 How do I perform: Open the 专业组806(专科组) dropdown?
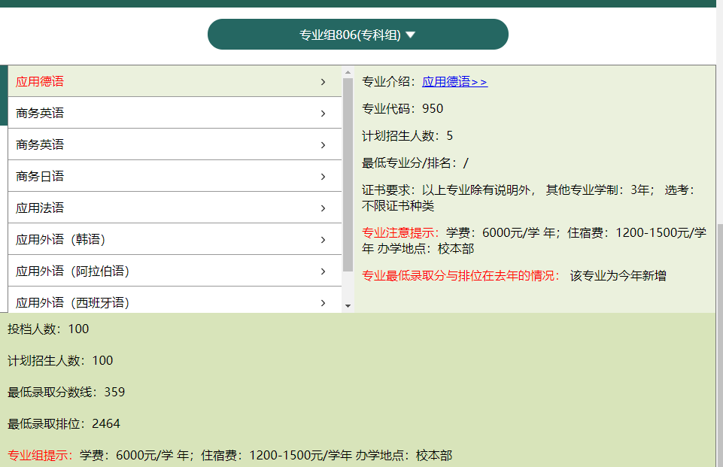(358, 34)
